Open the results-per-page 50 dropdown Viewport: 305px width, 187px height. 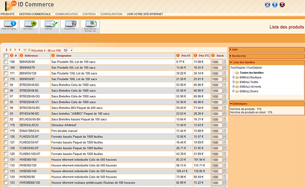[x=68, y=50]
